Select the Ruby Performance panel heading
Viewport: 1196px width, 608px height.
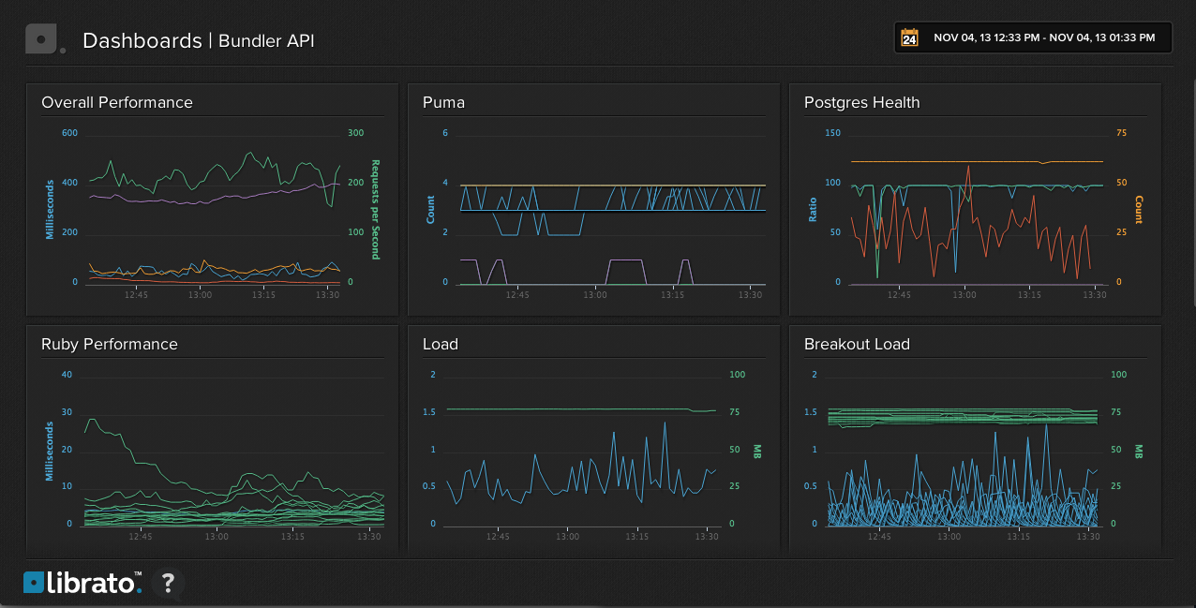point(110,345)
